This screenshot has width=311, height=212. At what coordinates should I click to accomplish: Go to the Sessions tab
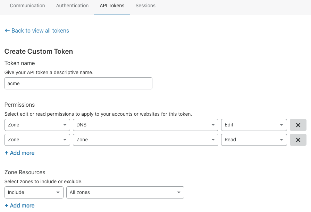click(x=145, y=6)
